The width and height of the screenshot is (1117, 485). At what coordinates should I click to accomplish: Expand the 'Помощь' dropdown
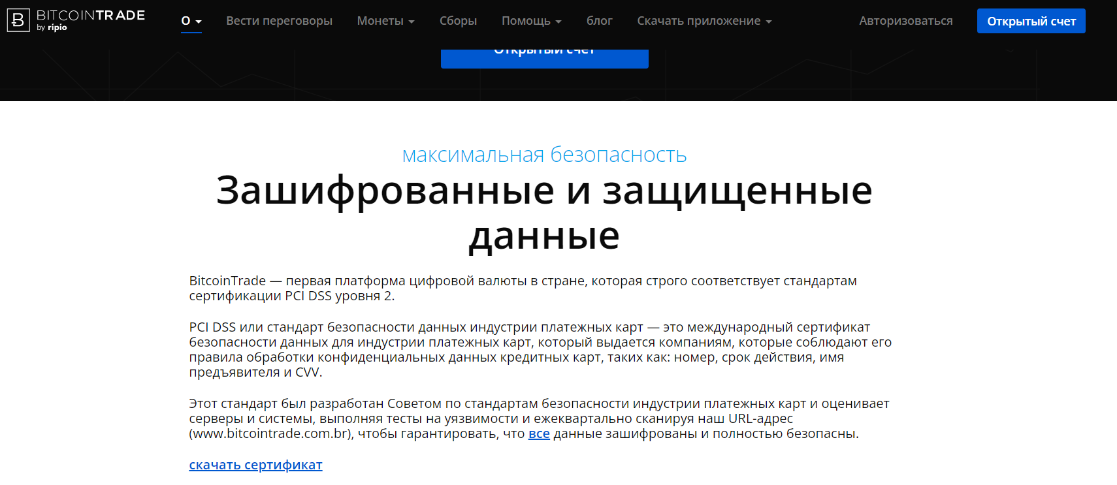click(531, 21)
